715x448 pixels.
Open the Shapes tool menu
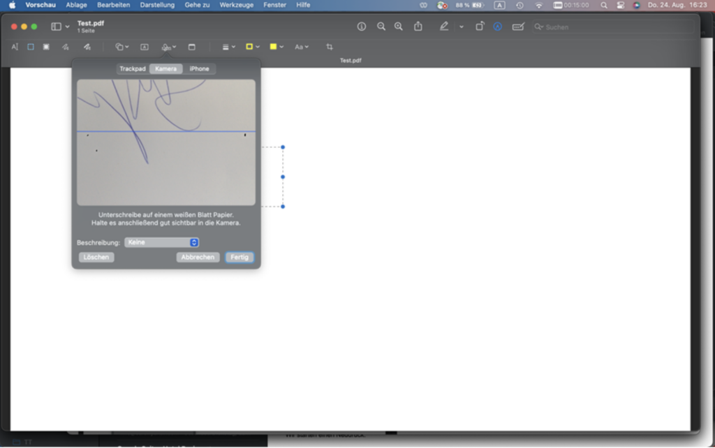pyautogui.click(x=121, y=47)
